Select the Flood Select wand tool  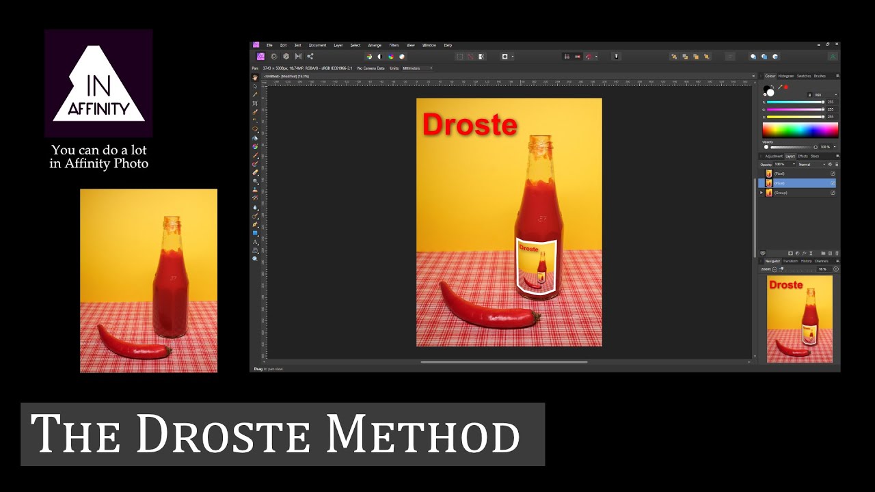(x=256, y=120)
